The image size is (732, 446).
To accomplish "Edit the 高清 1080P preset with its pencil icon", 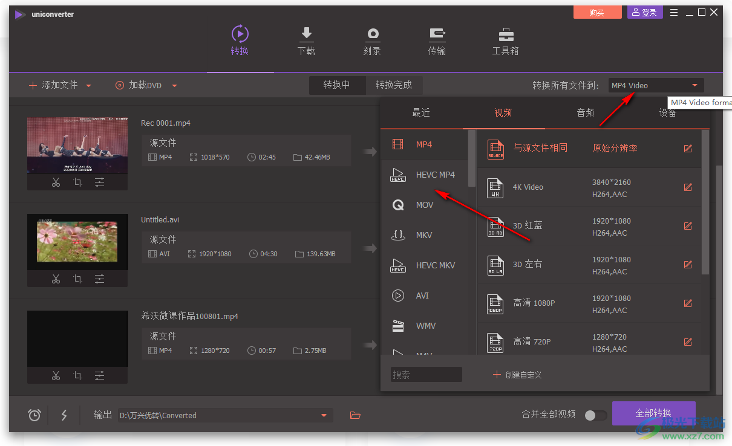I will click(688, 303).
